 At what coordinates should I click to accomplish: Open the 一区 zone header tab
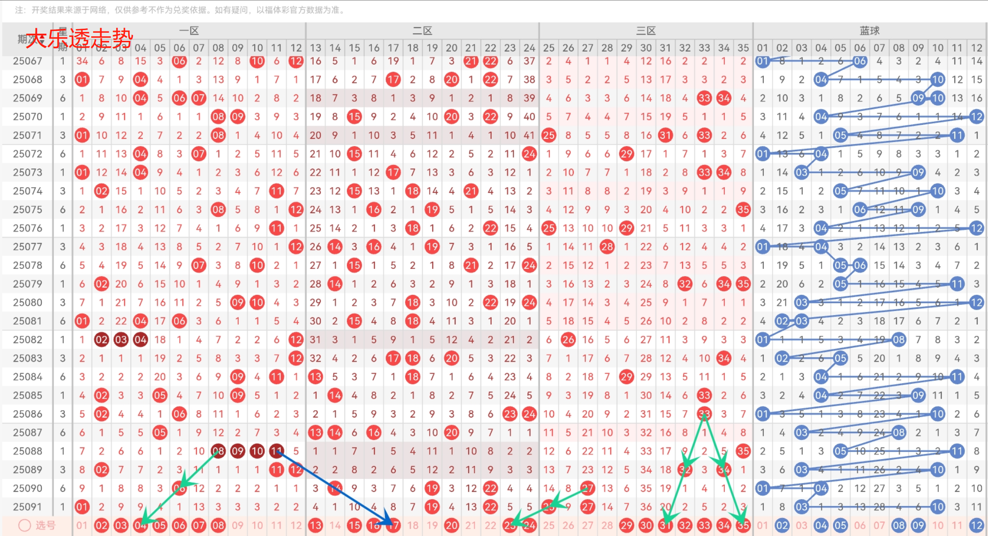coord(189,31)
